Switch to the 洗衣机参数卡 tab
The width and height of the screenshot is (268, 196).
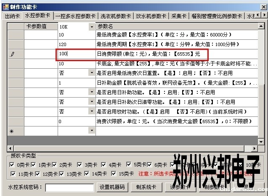pos(115,16)
